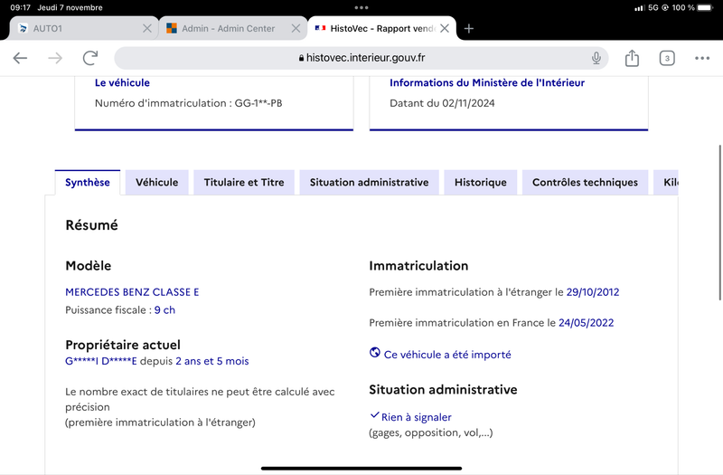Select the HistoVec - Rapport browser tab
The height and width of the screenshot is (475, 723).
click(x=381, y=29)
